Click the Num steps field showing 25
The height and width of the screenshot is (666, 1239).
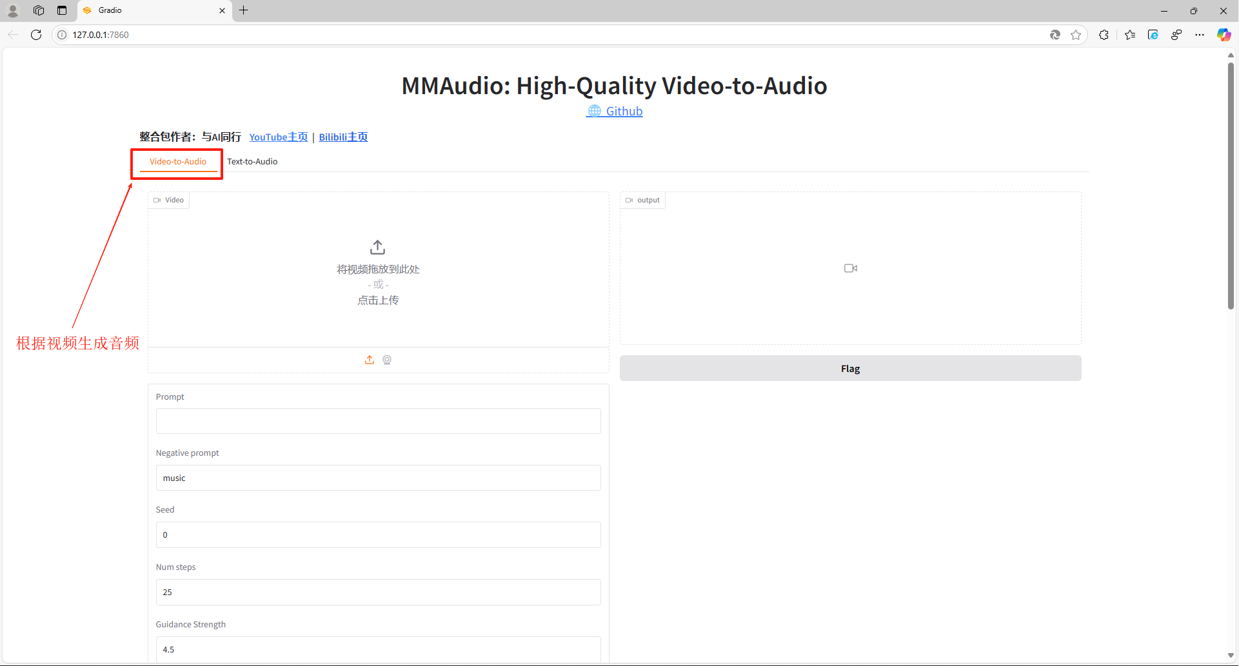(378, 592)
